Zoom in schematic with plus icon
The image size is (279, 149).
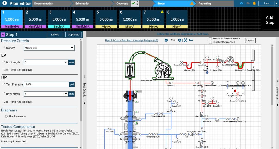pyautogui.click(x=180, y=40)
